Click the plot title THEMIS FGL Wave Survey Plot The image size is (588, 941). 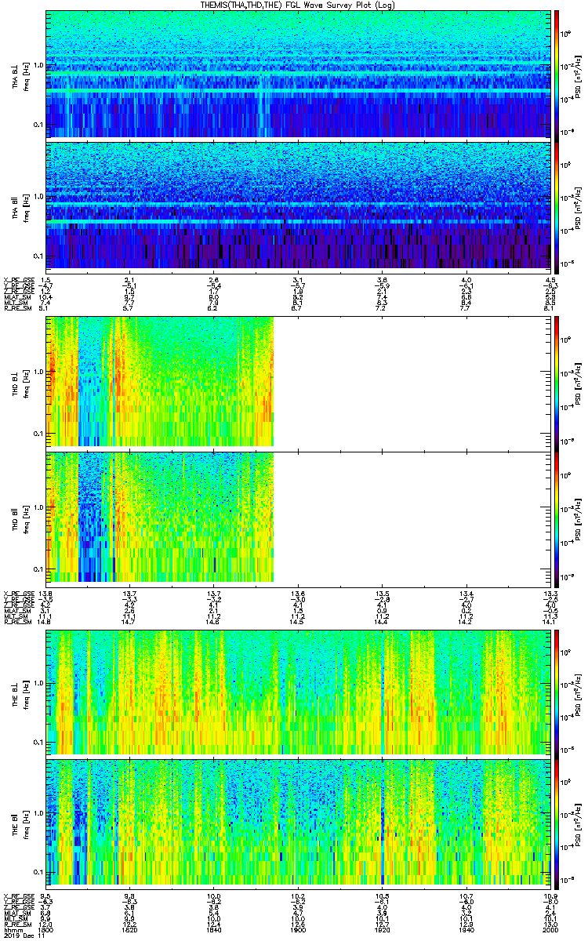(x=299, y=5)
